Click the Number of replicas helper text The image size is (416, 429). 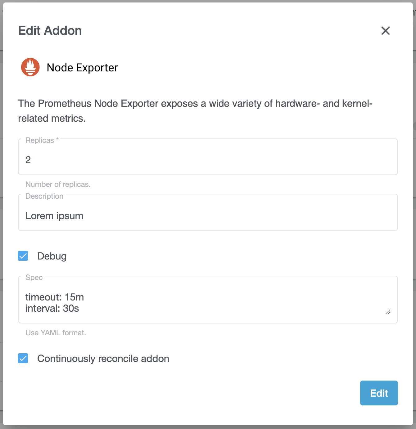pyautogui.click(x=58, y=184)
